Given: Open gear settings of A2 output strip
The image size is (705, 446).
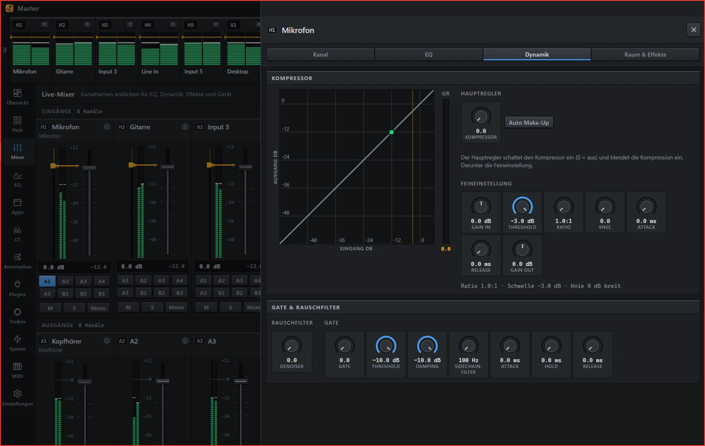Looking at the screenshot, I should tap(185, 341).
